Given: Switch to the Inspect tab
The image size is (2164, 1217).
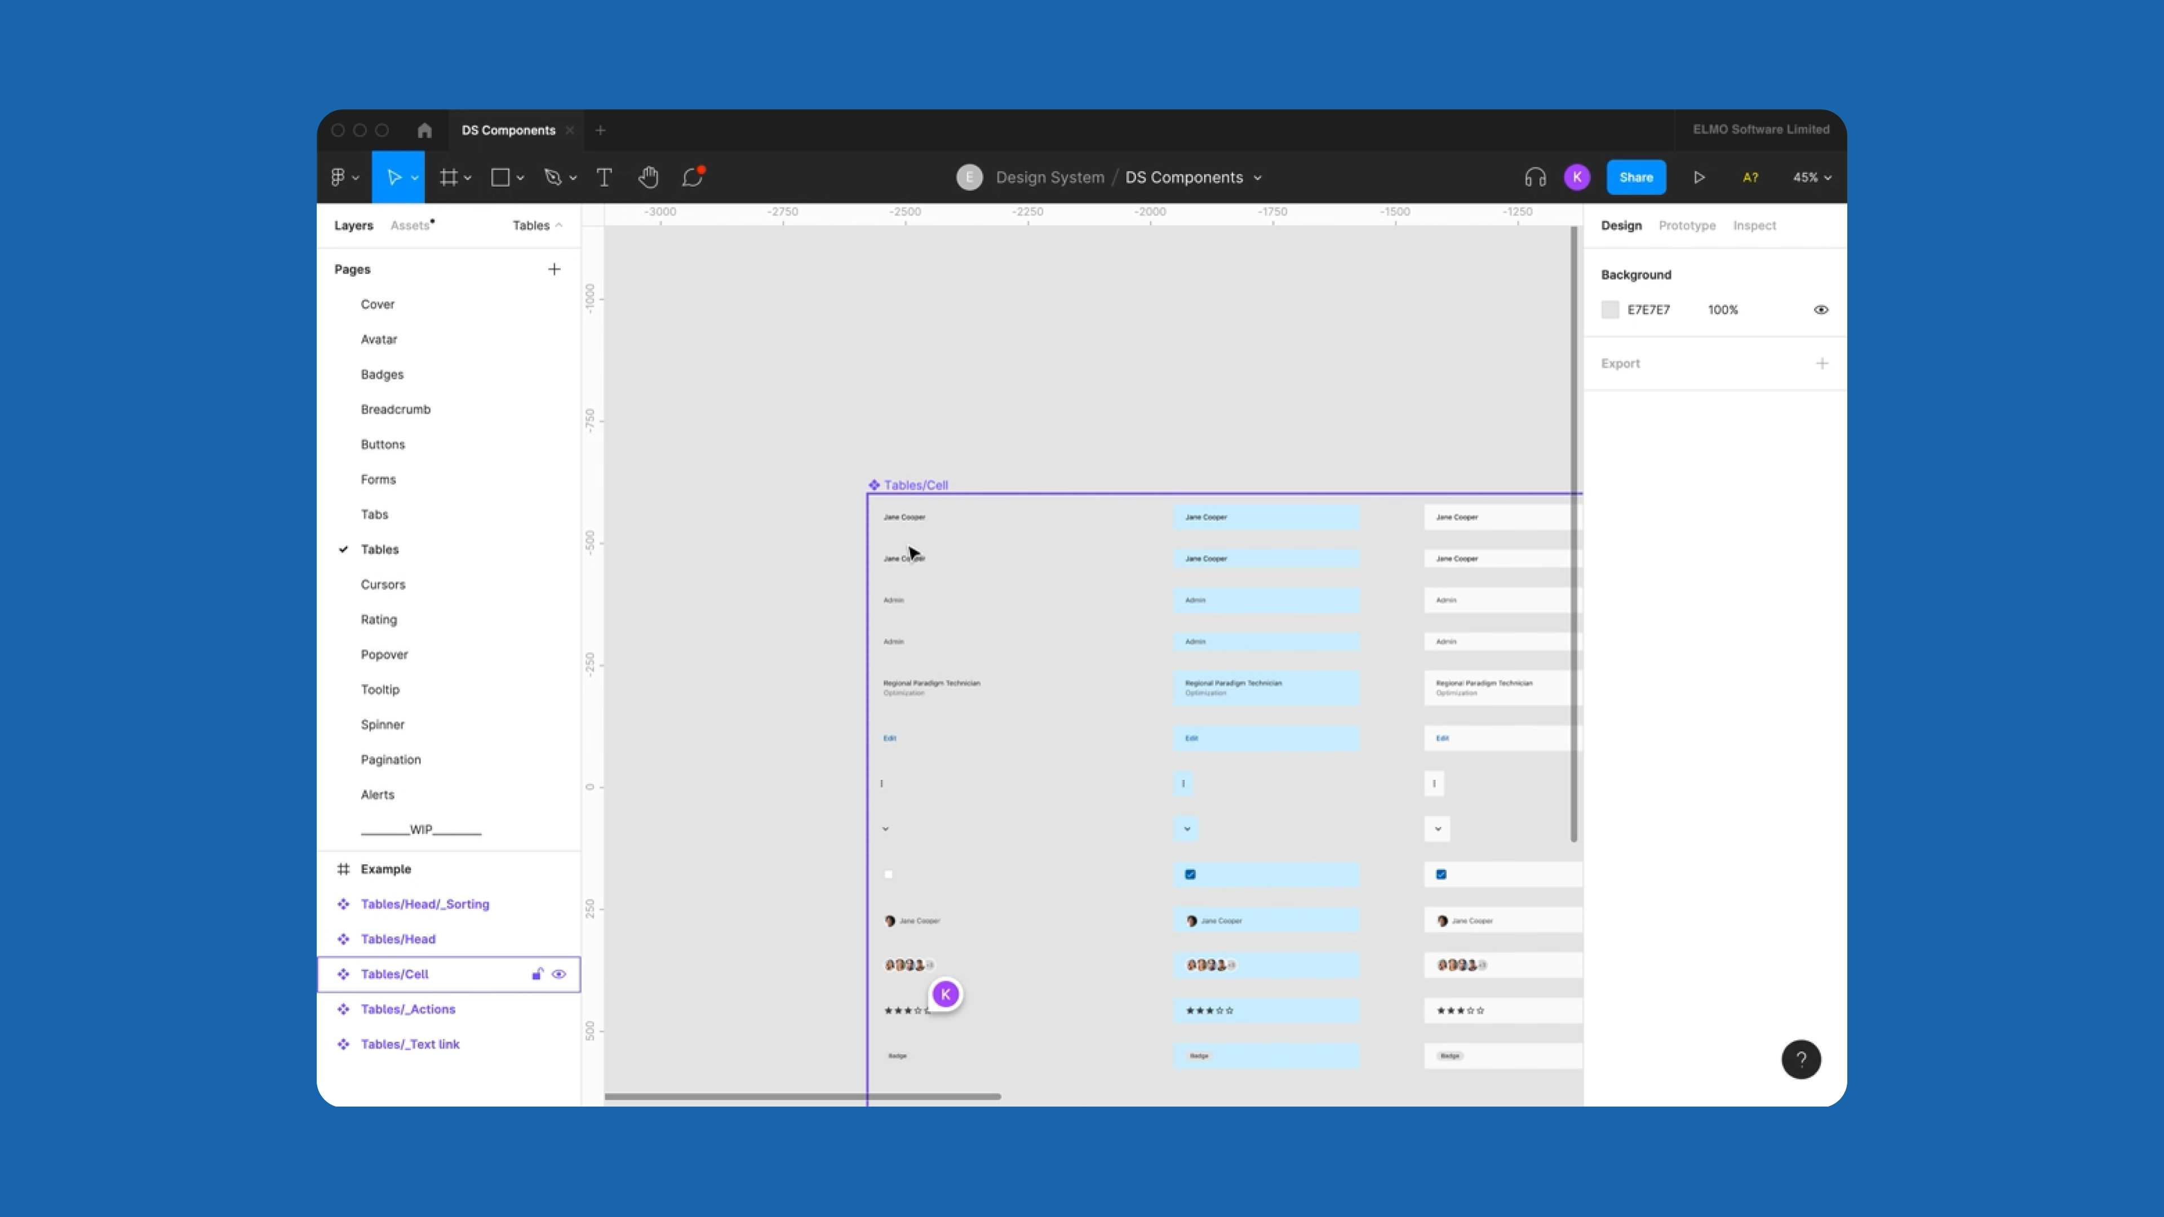Looking at the screenshot, I should coord(1754,225).
